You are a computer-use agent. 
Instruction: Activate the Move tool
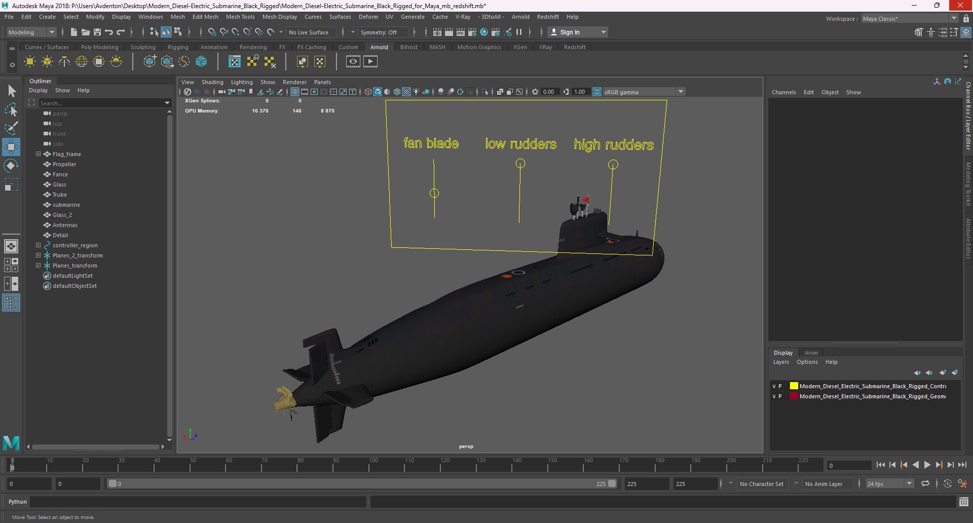point(11,147)
